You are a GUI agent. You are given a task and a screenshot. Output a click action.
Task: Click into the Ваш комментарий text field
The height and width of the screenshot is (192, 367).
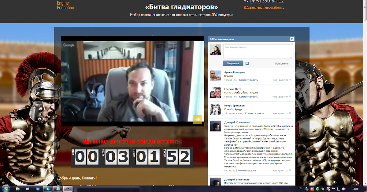coord(258,51)
